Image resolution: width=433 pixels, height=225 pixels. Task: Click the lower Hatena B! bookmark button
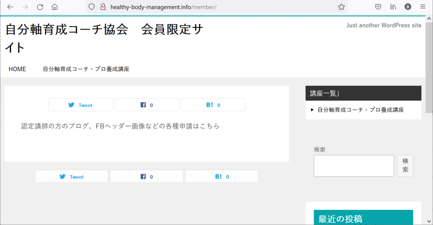click(222, 177)
